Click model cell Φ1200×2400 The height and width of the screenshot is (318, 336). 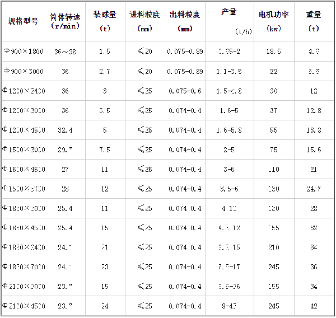click(24, 91)
